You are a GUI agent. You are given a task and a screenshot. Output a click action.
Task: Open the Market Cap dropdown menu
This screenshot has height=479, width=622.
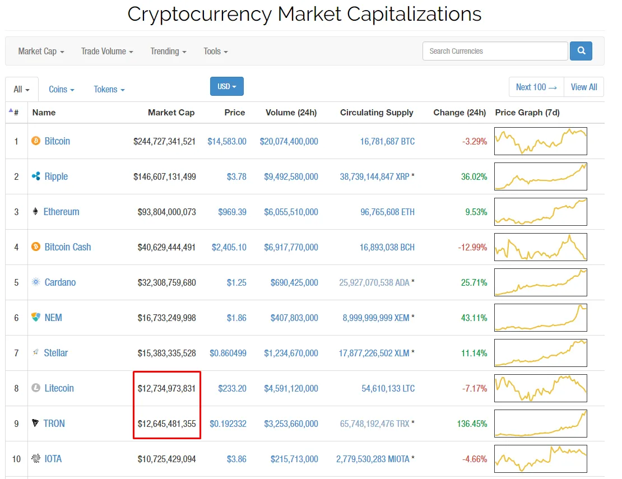[x=41, y=51]
